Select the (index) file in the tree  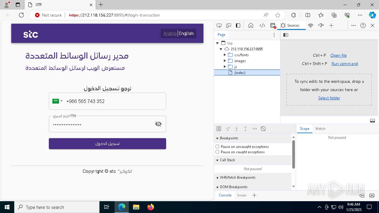247,73
